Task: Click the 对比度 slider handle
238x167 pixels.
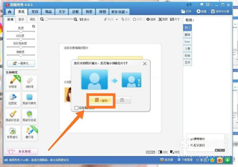Action: click(x=21, y=39)
